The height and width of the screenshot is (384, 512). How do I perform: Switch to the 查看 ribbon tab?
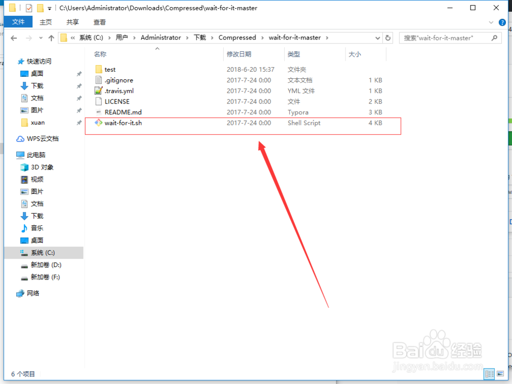click(100, 22)
